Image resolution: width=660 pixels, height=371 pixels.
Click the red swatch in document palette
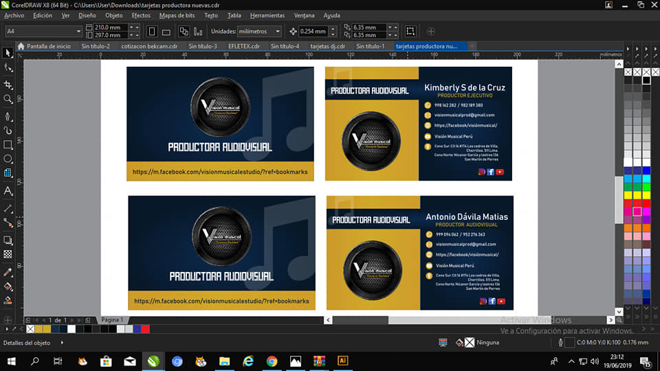146,329
